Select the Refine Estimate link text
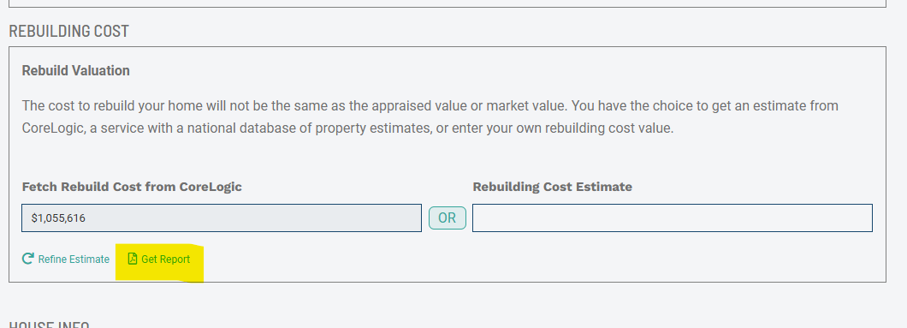This screenshot has height=328, width=907. click(x=74, y=259)
